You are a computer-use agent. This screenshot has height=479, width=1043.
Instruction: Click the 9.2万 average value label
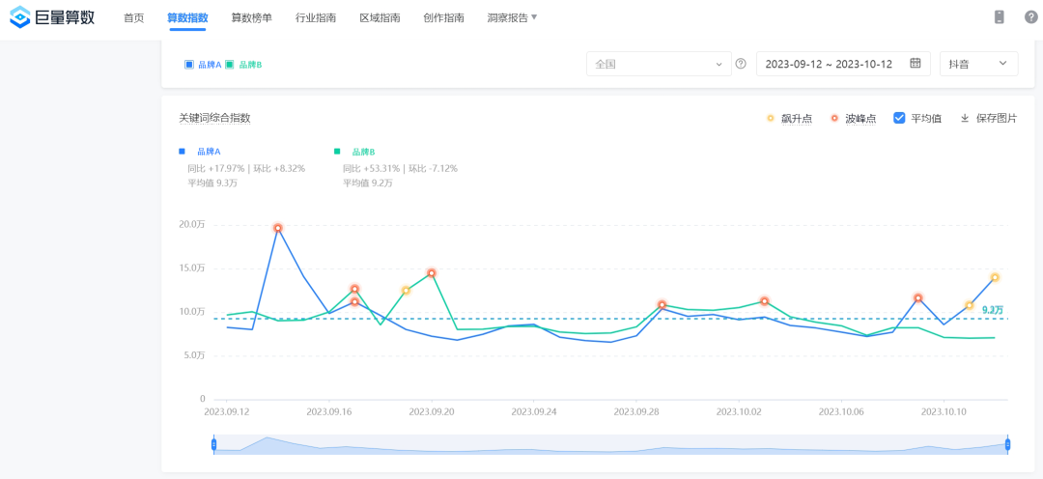[x=993, y=310]
